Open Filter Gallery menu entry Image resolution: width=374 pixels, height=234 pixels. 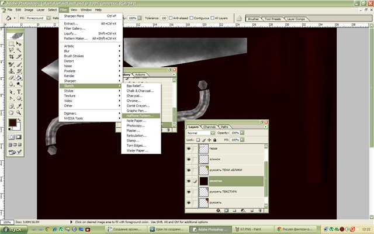(91, 29)
